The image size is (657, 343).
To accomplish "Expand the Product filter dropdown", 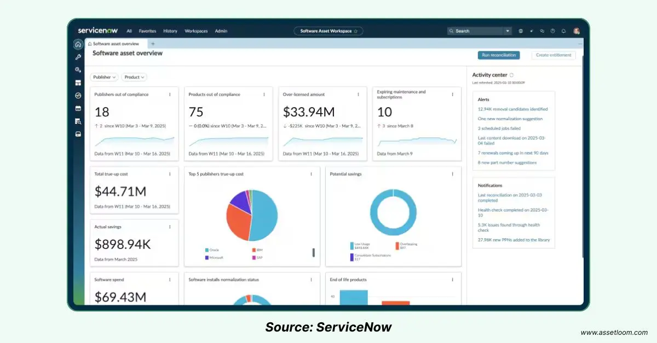I will click(134, 78).
